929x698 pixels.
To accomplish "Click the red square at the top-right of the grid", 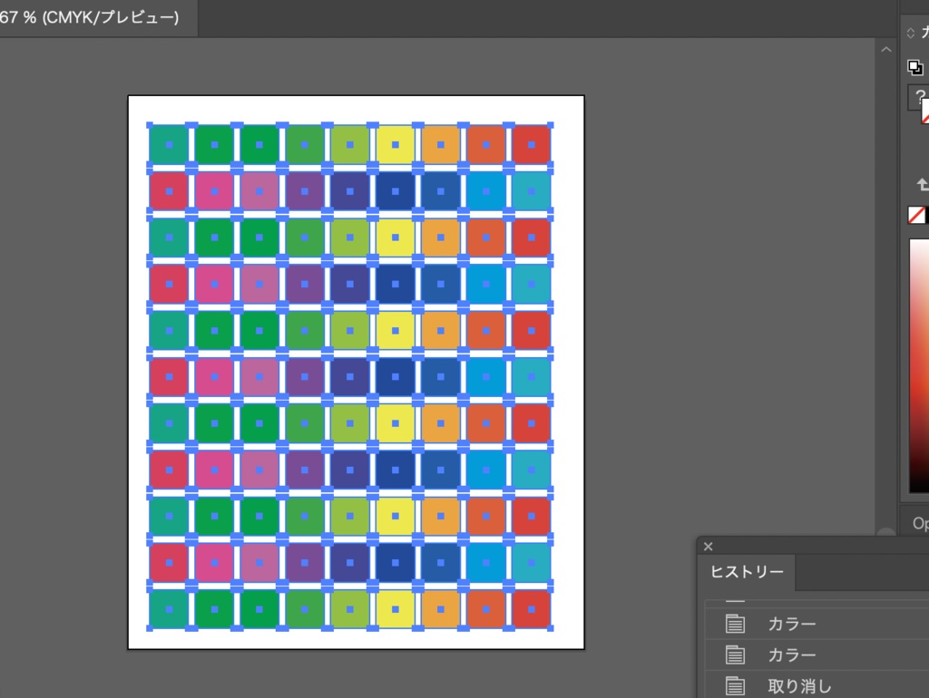I will [x=532, y=144].
